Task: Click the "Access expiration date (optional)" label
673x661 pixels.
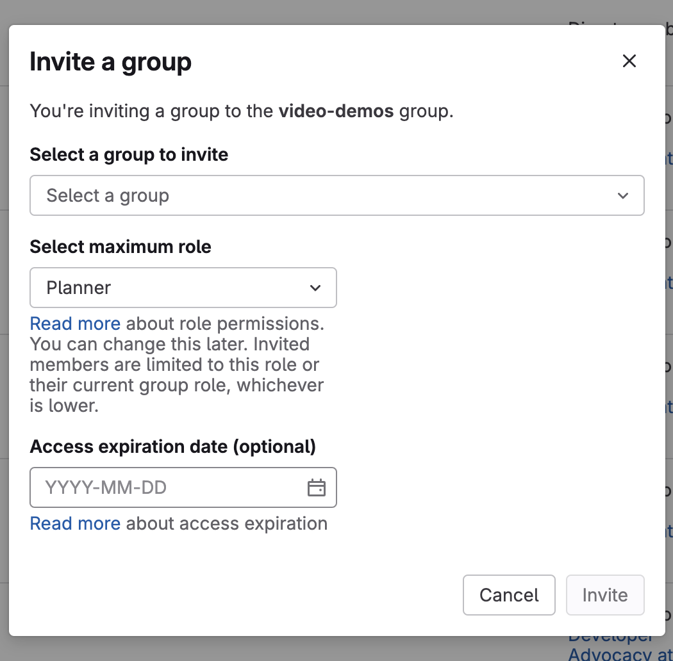Action: (x=172, y=446)
